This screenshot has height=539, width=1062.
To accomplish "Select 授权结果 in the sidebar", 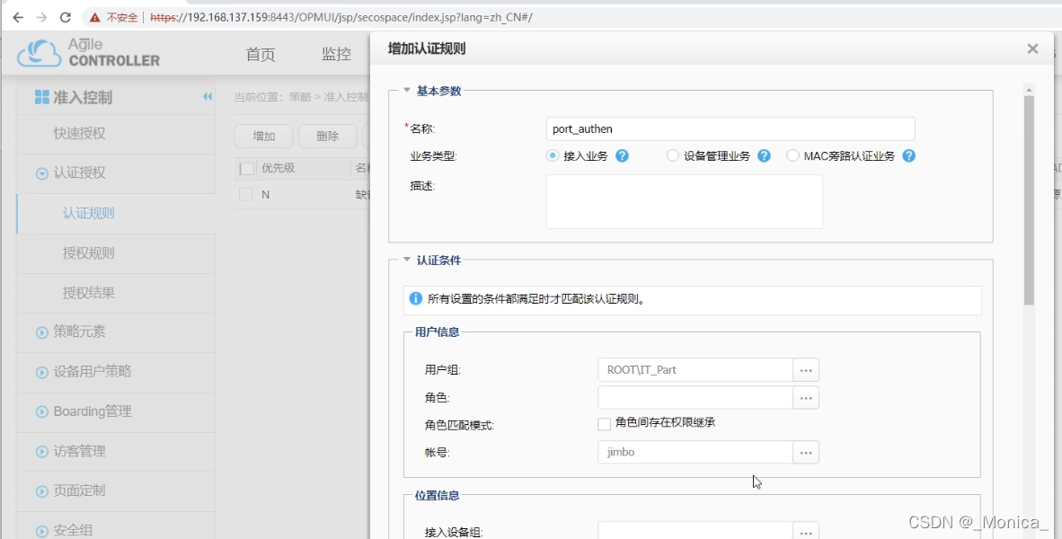I will pyautogui.click(x=89, y=293).
